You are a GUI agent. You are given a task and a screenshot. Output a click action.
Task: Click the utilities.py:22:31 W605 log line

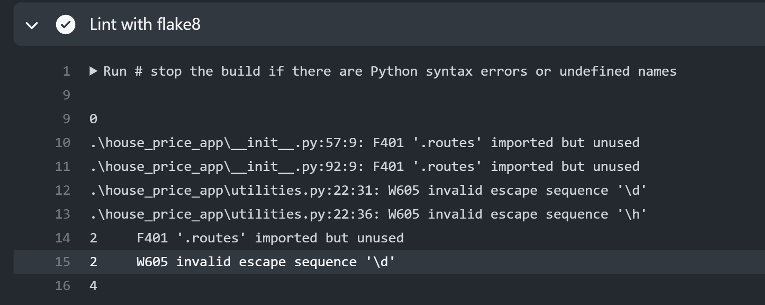point(368,191)
